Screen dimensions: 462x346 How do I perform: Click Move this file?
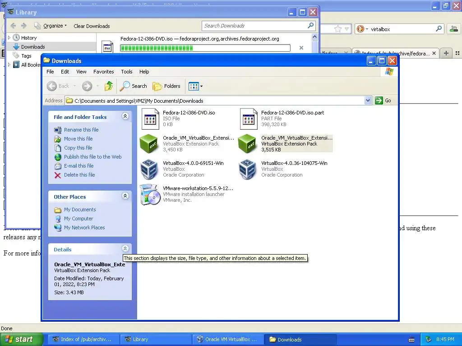[78, 139]
